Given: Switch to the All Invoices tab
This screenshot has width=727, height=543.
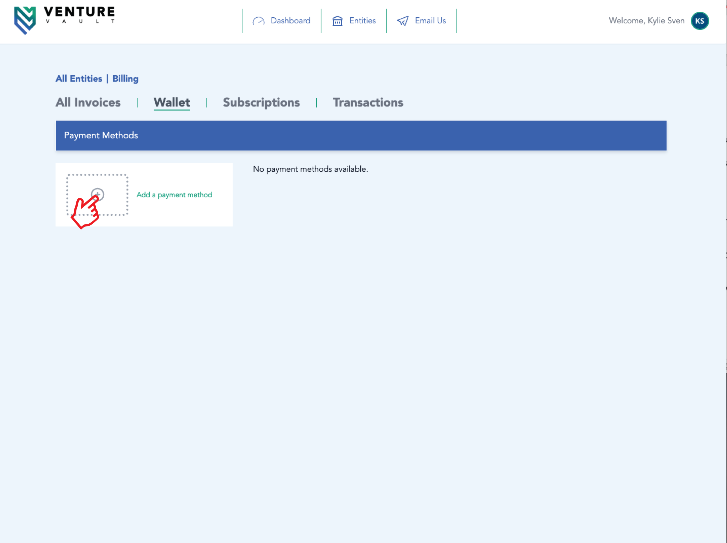Looking at the screenshot, I should tap(88, 103).
